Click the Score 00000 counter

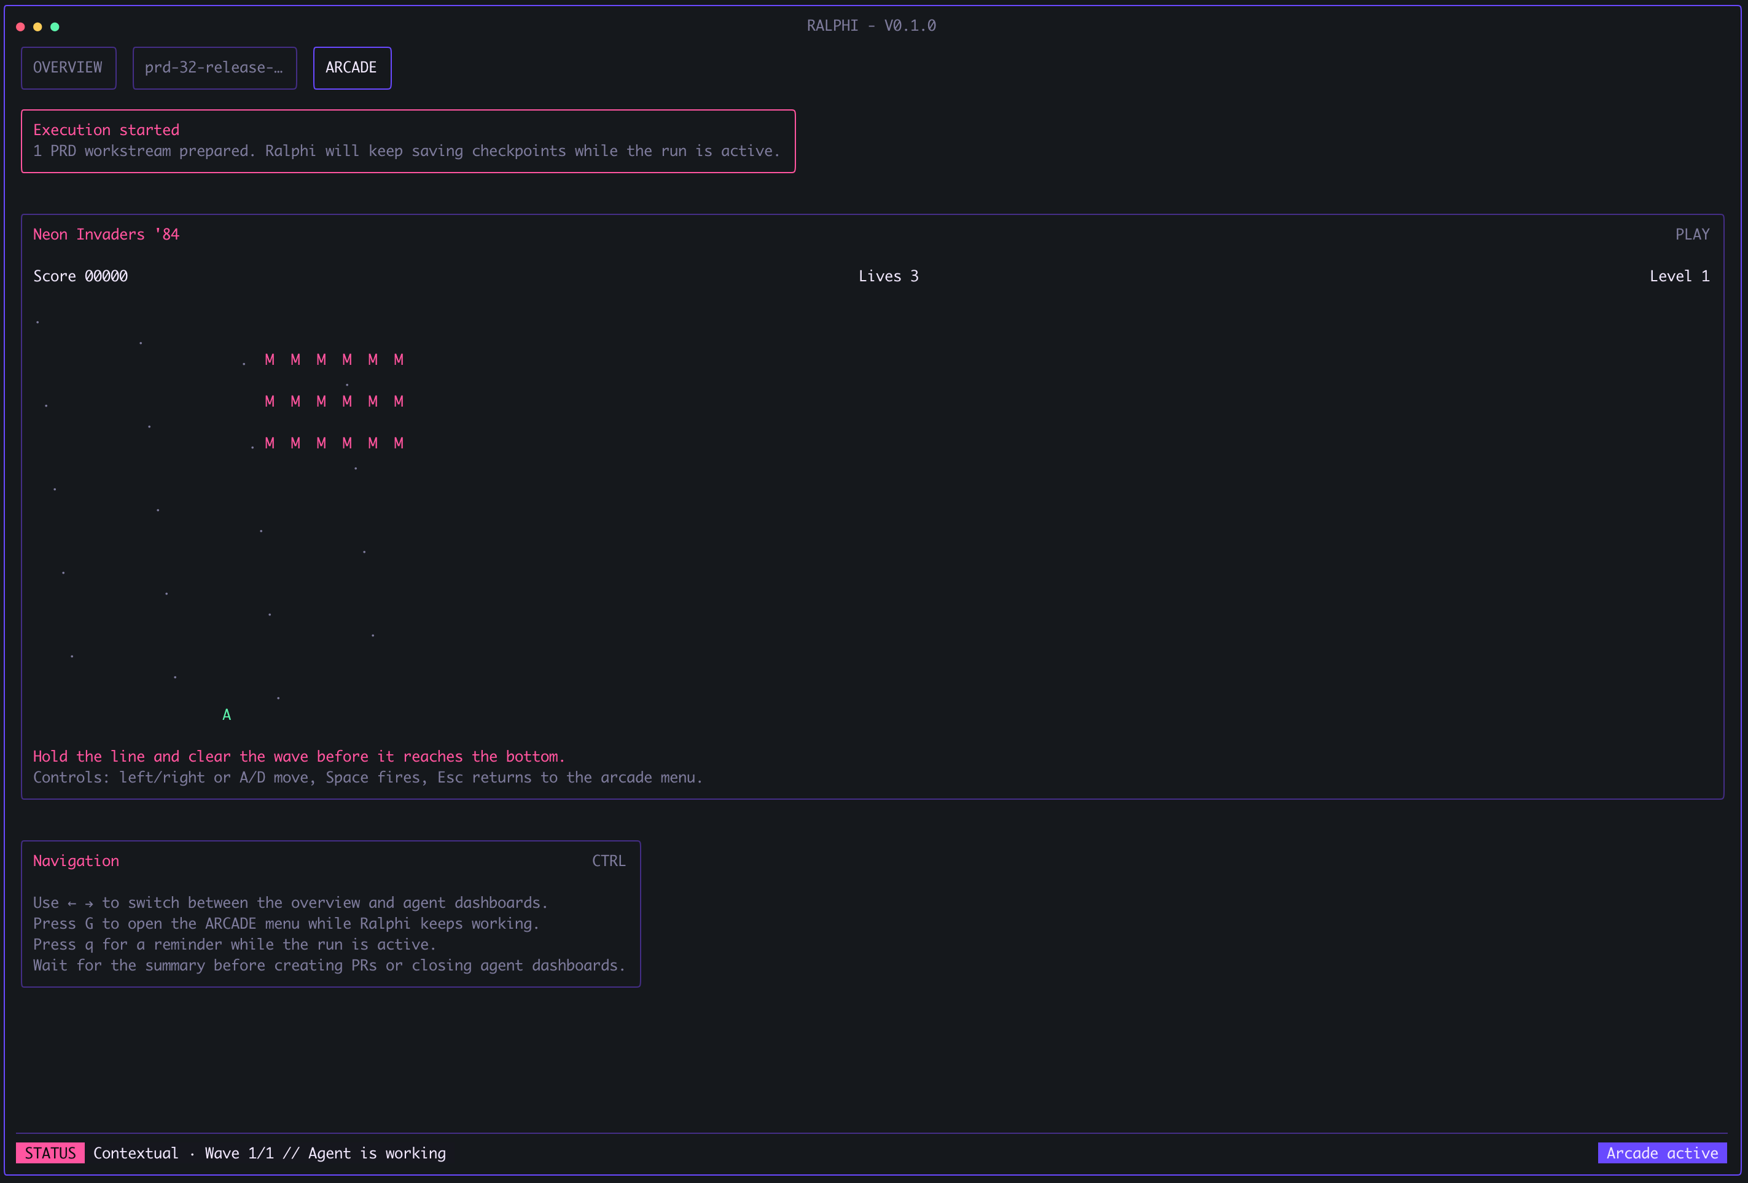80,276
